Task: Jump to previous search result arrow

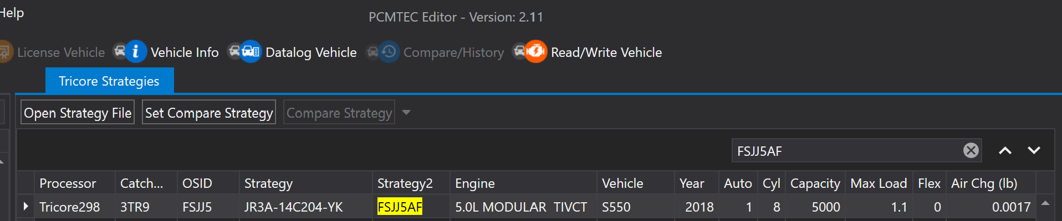Action: (x=1005, y=150)
